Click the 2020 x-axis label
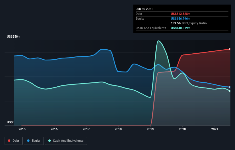The image size is (235, 150). pos(182,129)
